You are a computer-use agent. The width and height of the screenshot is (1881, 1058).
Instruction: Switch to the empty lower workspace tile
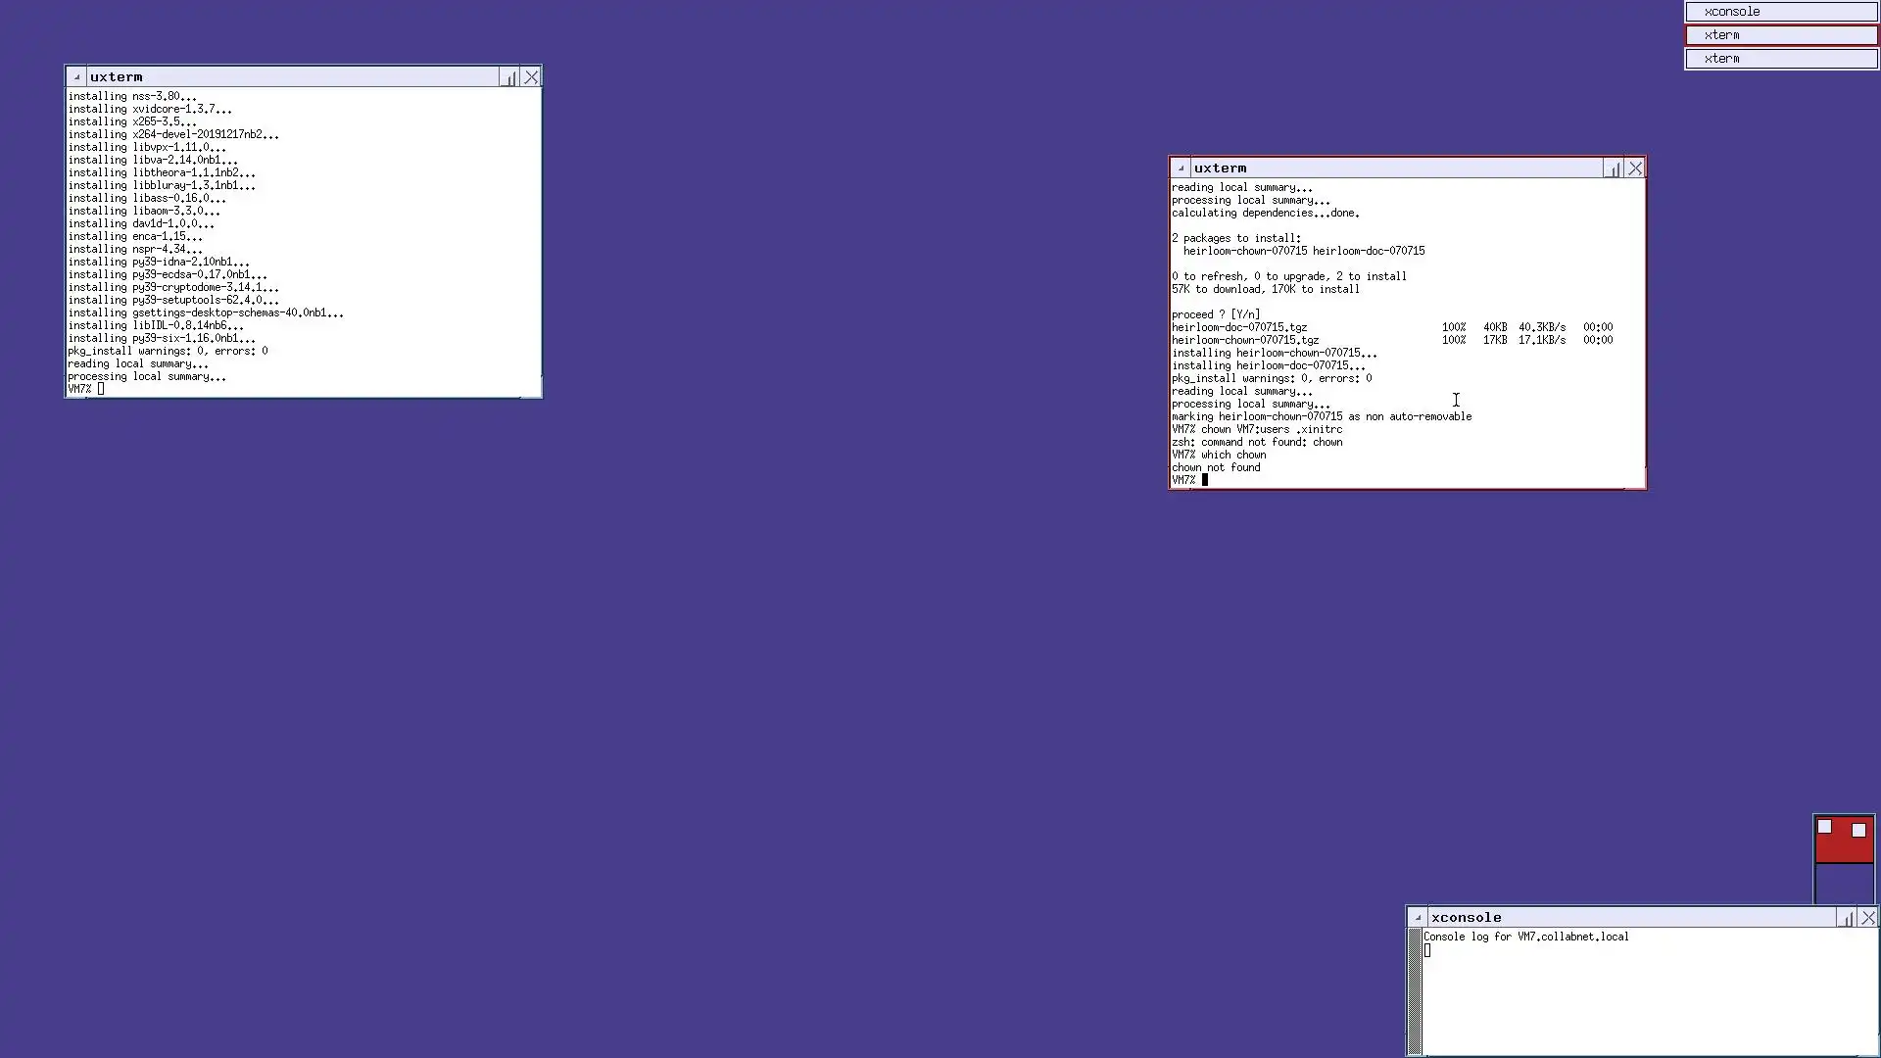click(1844, 884)
